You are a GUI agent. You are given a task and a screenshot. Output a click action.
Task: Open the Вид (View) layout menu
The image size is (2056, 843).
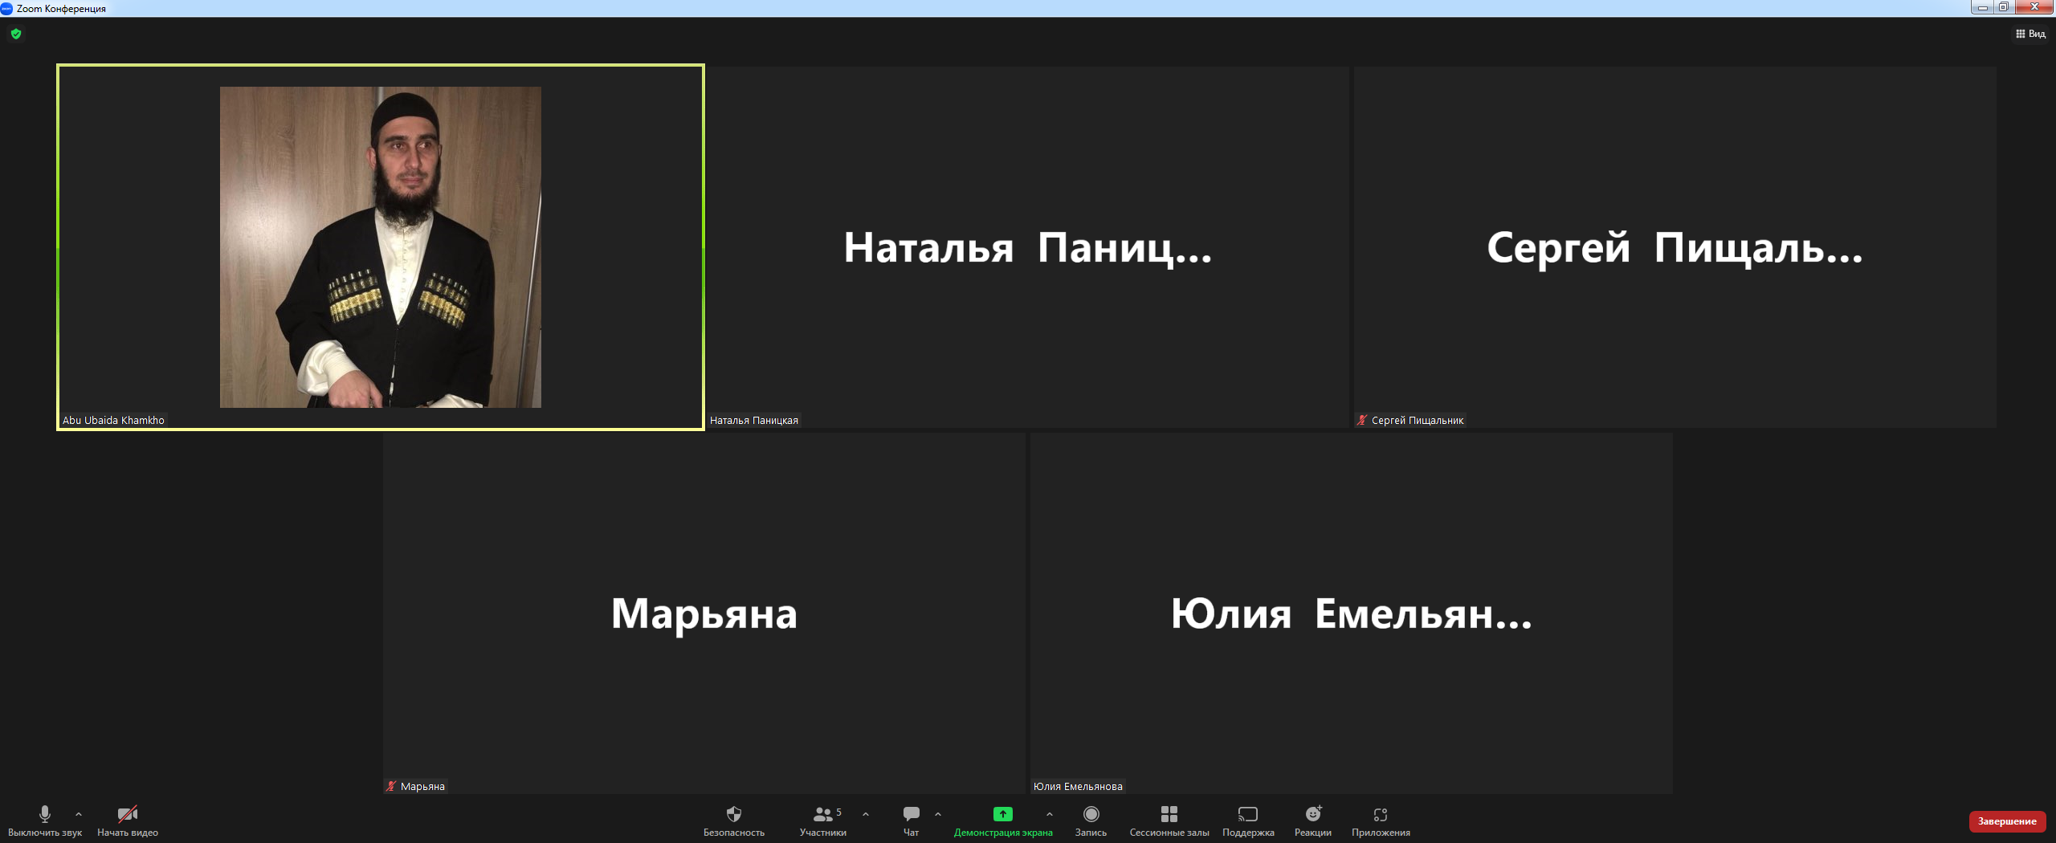(2030, 34)
